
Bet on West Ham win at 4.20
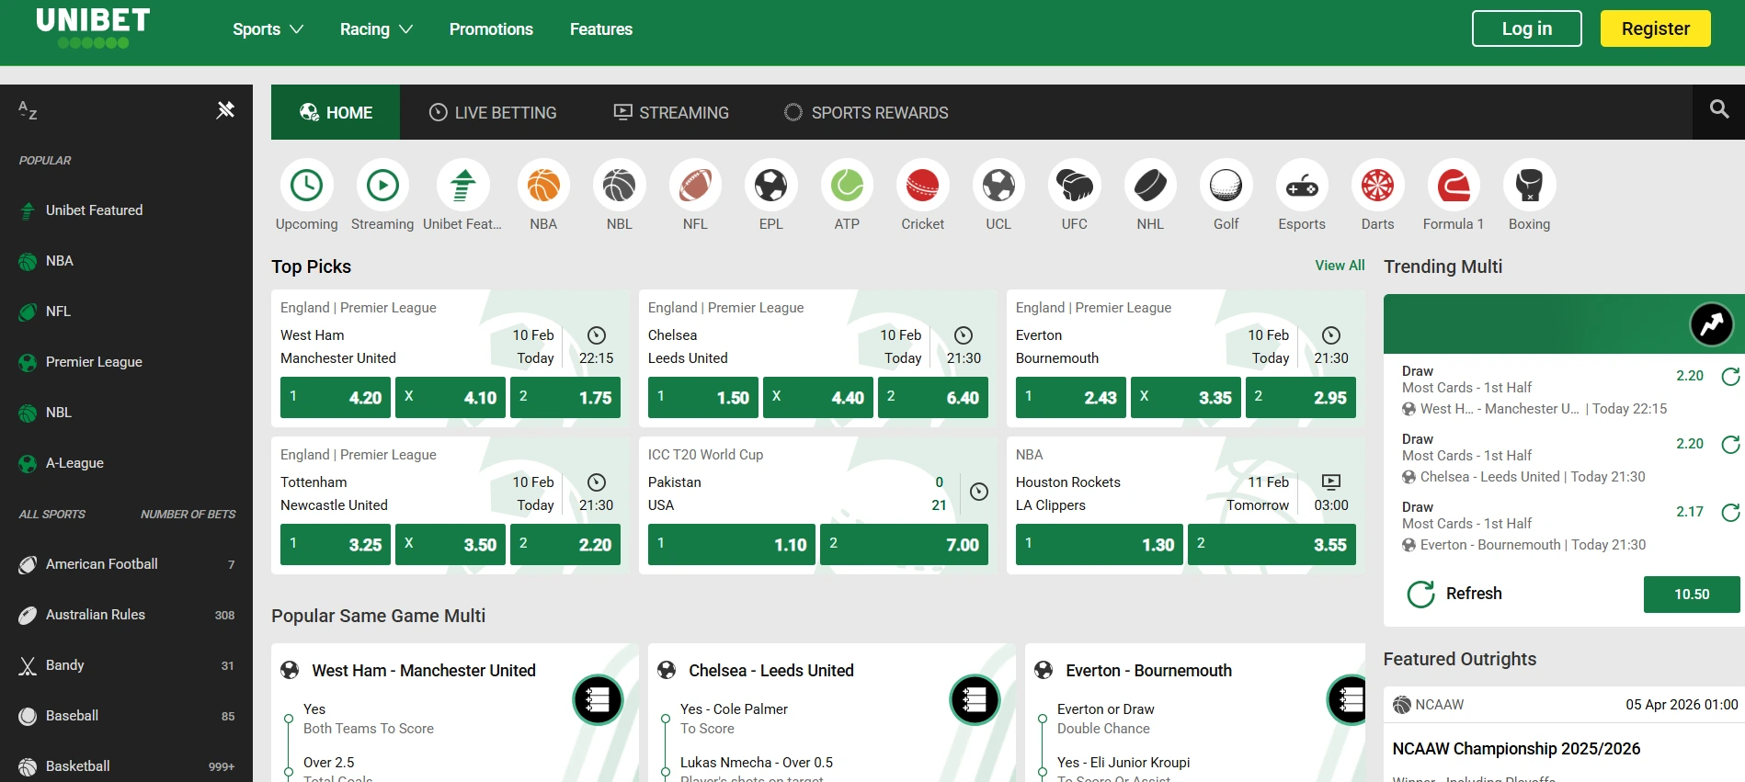click(336, 398)
